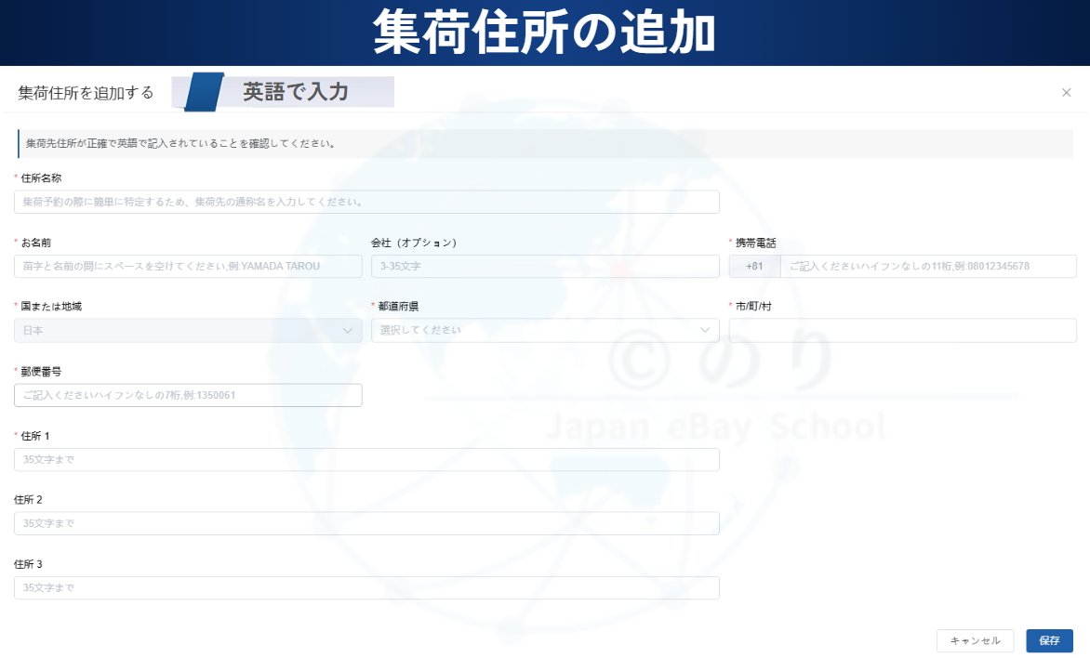Click the English-entry confirmation notice text
The height and width of the screenshot is (658, 1090).
(x=180, y=144)
